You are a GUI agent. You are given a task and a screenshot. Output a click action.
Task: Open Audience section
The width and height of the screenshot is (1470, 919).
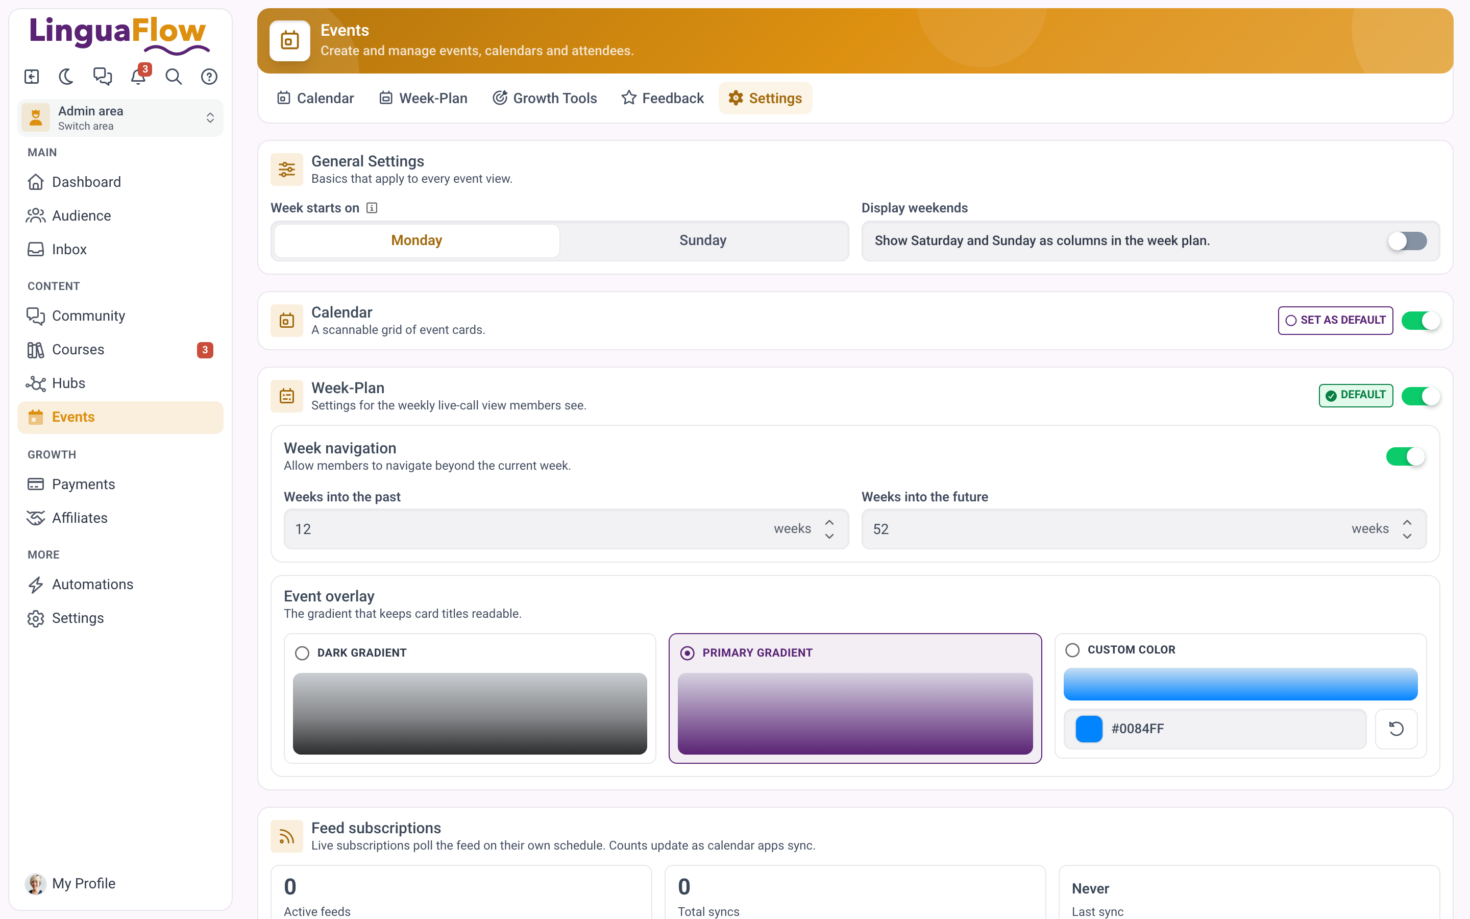coord(120,215)
